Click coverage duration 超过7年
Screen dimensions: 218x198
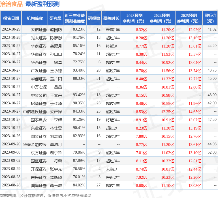coord(113,71)
